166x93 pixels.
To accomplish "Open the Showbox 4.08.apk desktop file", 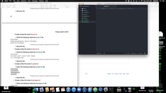I will pyautogui.click(x=151, y=89).
